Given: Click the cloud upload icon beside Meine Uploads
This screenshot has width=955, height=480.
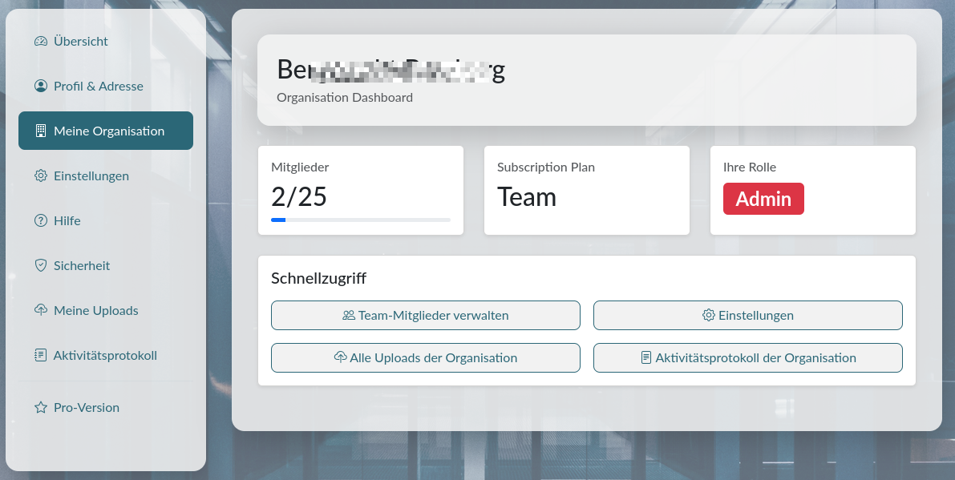Looking at the screenshot, I should click(x=41, y=310).
